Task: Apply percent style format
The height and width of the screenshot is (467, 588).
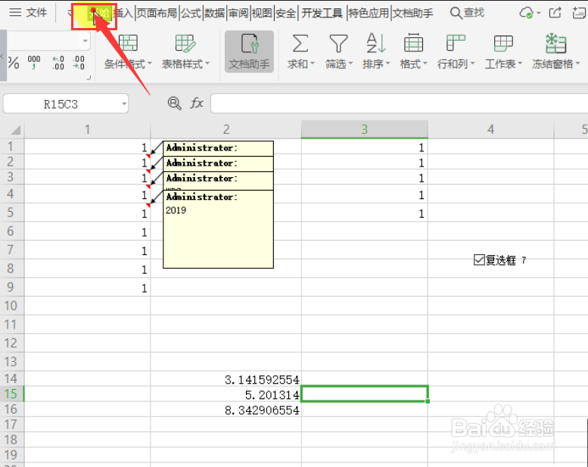Action: coord(14,62)
